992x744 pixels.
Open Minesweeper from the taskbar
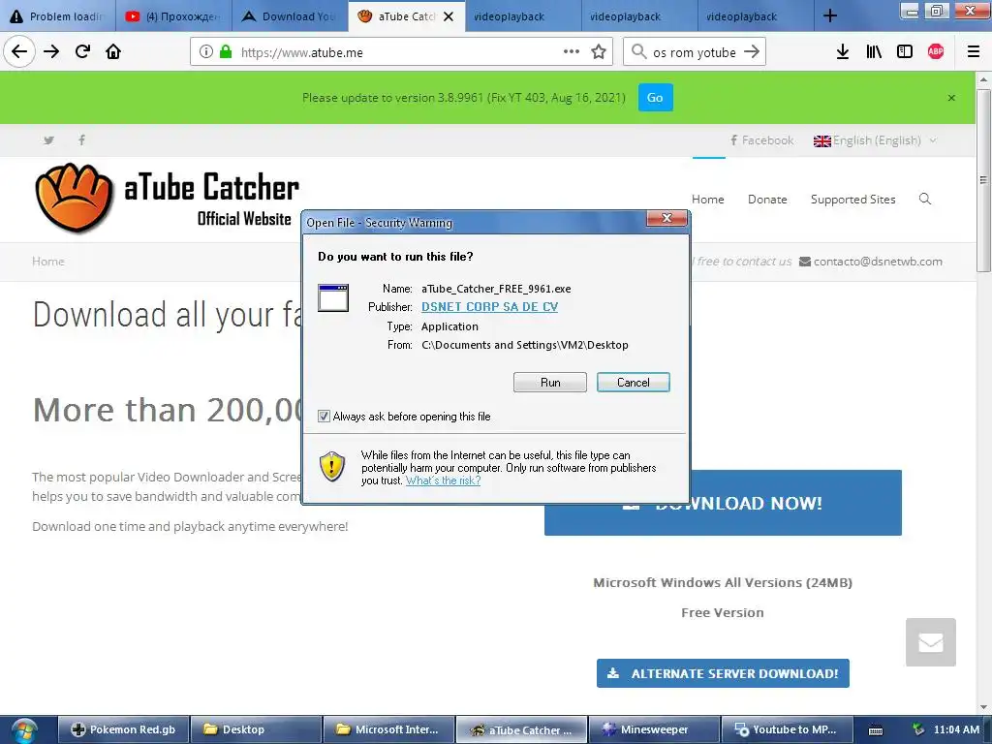tap(654, 730)
